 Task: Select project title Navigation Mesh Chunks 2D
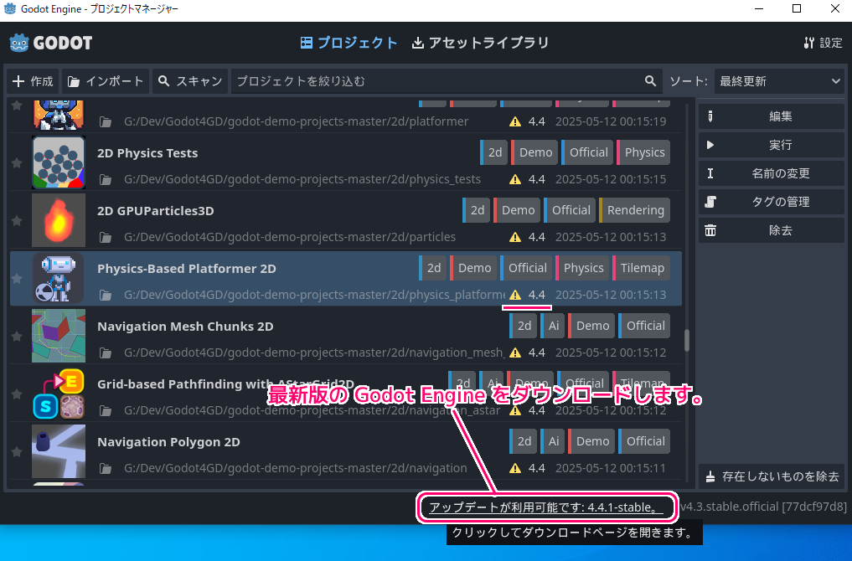[x=185, y=327]
